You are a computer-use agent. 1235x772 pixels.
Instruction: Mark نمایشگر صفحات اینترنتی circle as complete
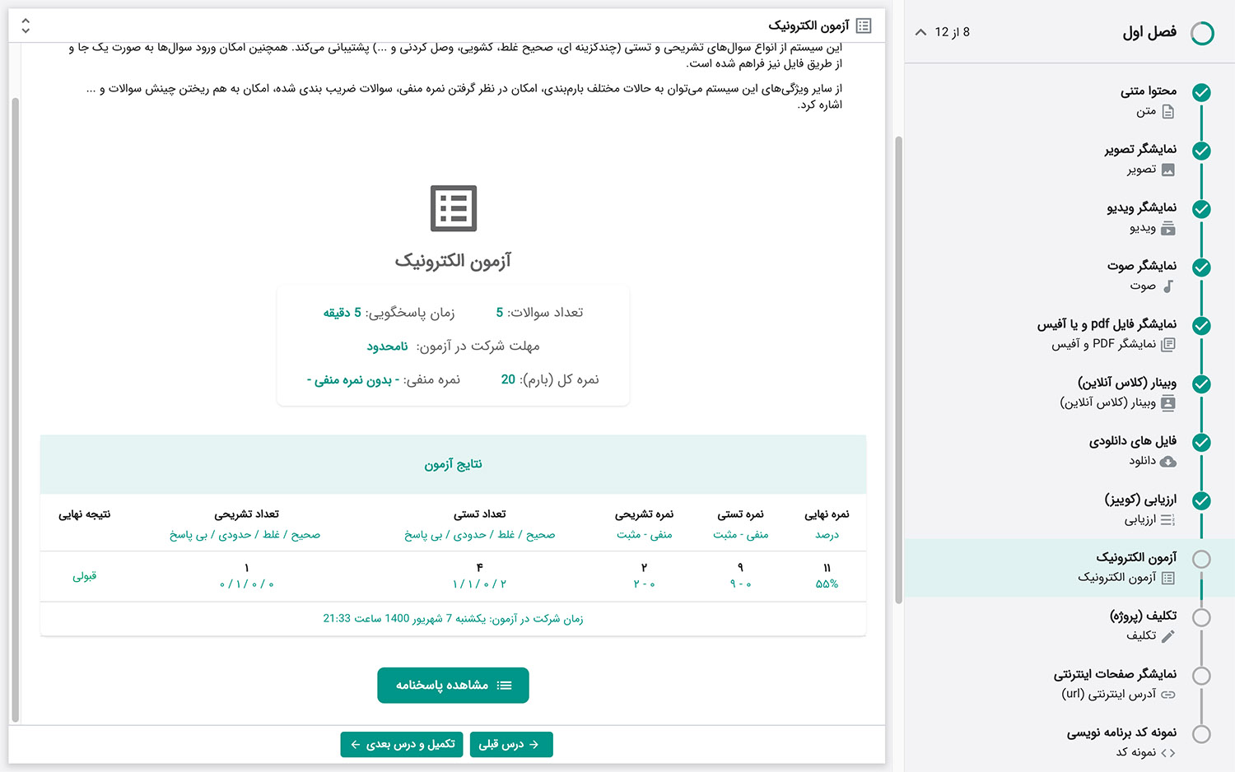[x=1201, y=676]
